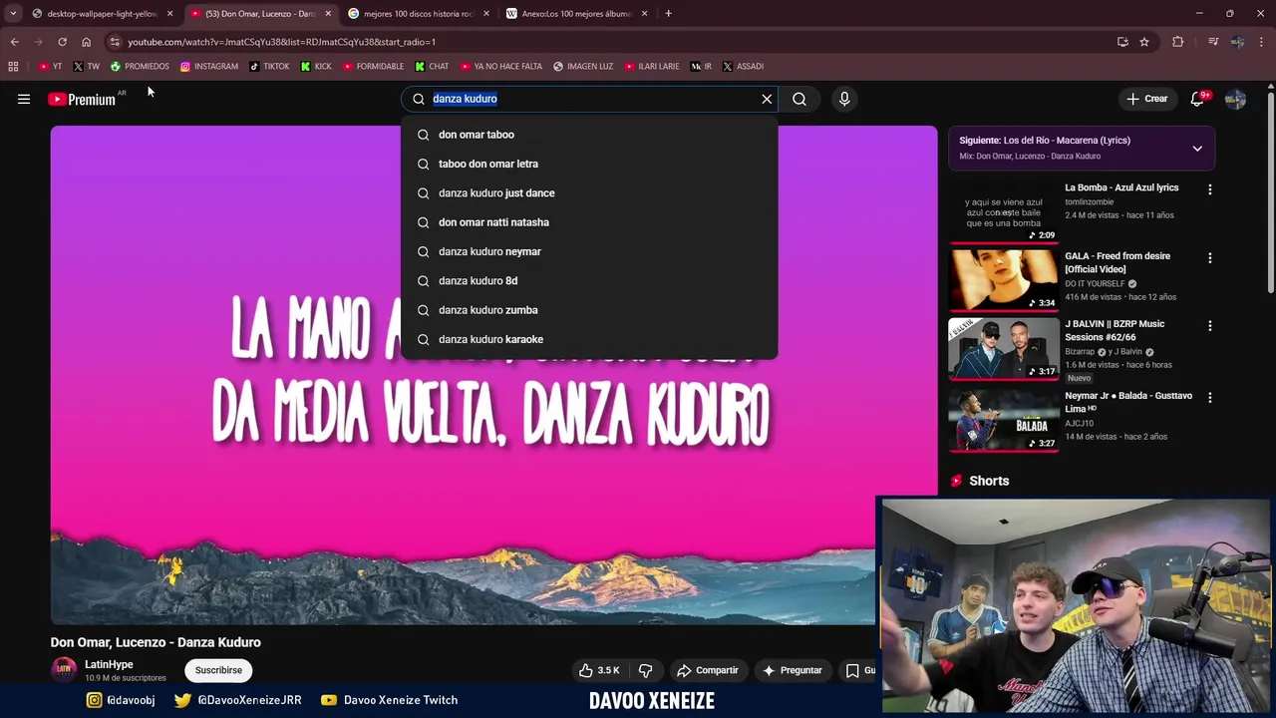Open the browser three-dot menu
Screen dimensions: 1276x718
[1262, 42]
